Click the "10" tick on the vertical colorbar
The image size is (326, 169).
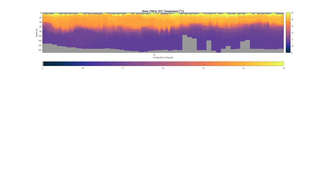coord(292,46)
